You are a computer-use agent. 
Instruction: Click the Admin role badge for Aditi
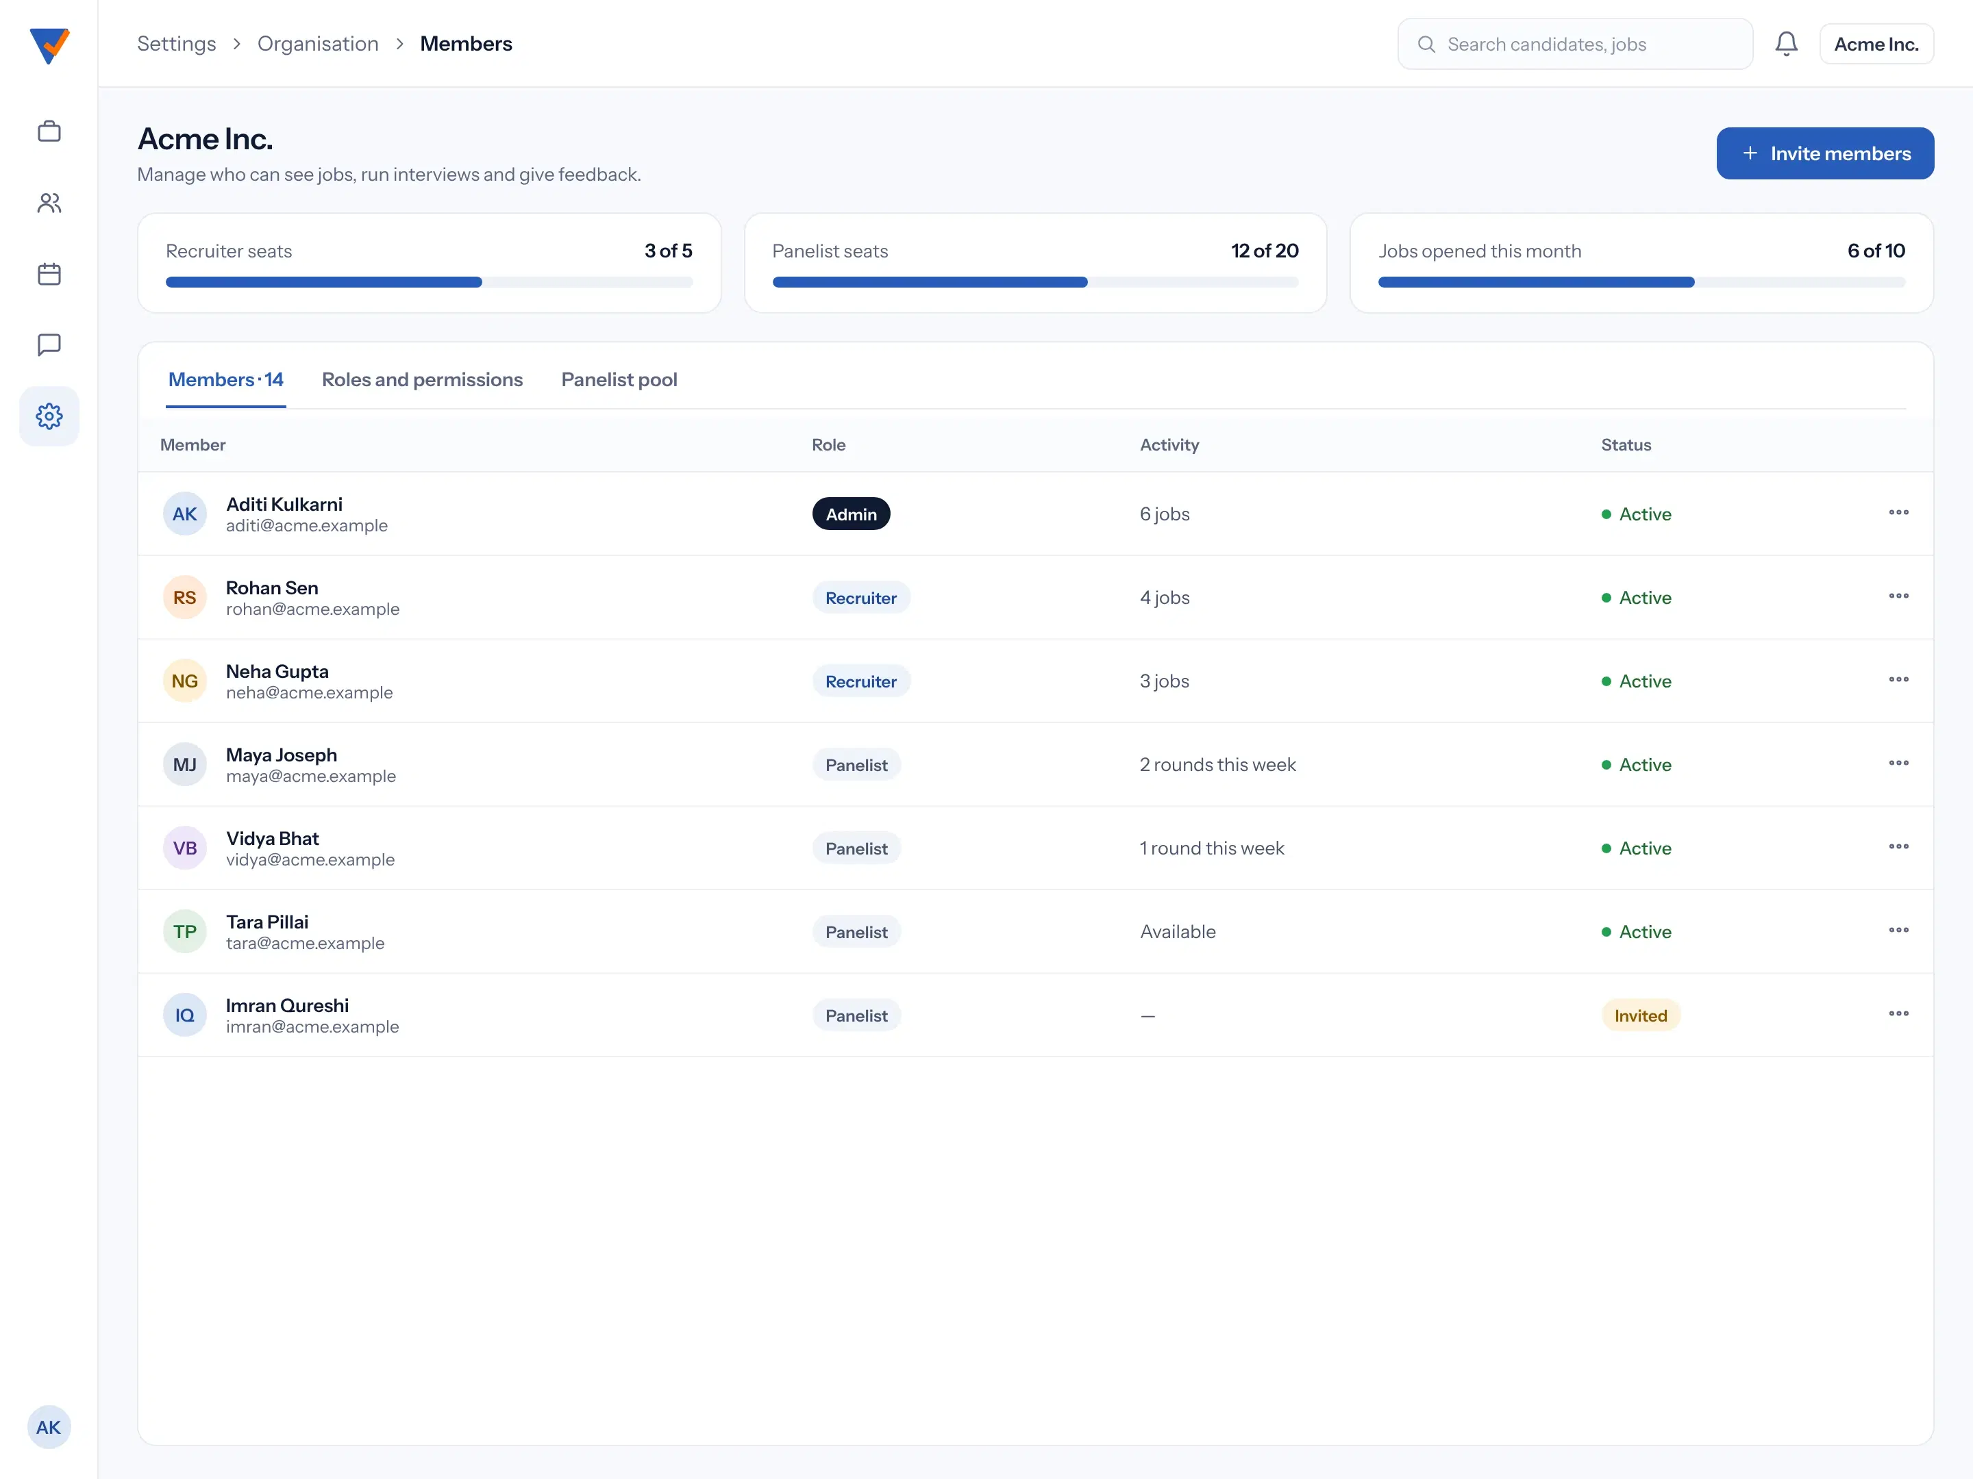[x=851, y=514]
